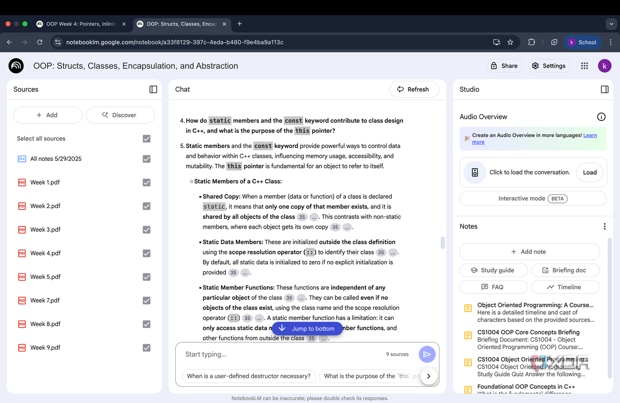The image size is (620, 403).
Task: Select OOP: Structs, Classes tab
Action: [181, 24]
